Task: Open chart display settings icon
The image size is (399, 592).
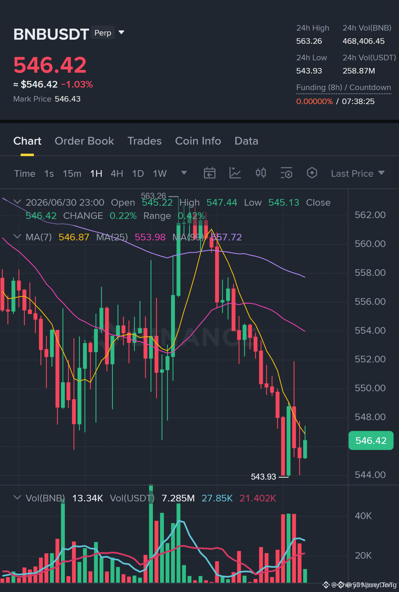Action: 286,173
